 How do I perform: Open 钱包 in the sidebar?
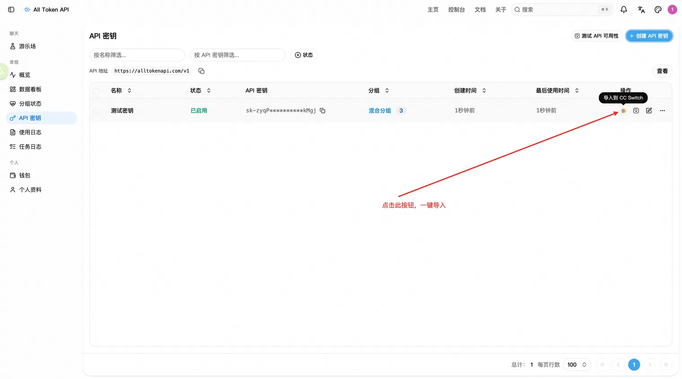click(x=42, y=175)
